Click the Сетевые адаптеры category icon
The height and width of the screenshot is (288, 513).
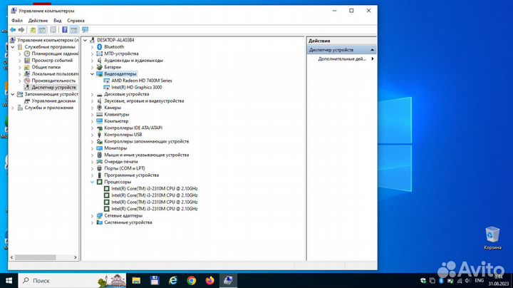pos(100,216)
